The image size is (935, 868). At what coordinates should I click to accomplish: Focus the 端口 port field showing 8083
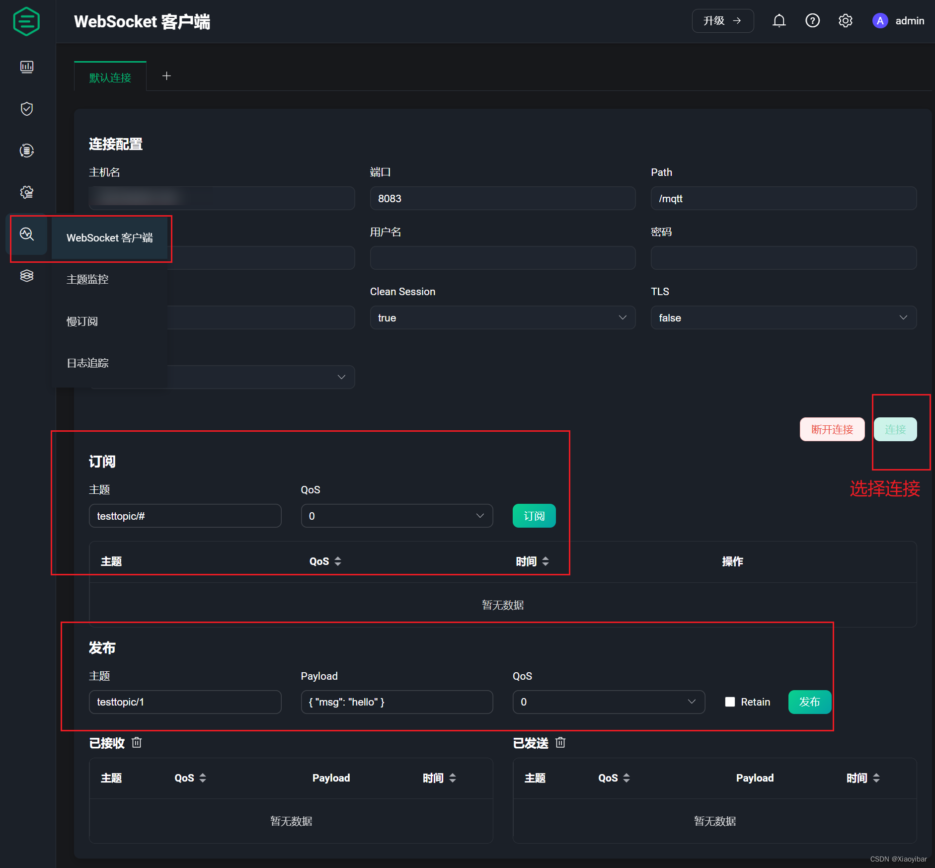(503, 198)
